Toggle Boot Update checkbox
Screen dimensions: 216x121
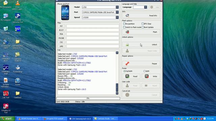click(x=143, y=27)
